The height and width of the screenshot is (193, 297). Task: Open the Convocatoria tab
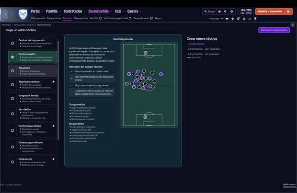(54, 18)
